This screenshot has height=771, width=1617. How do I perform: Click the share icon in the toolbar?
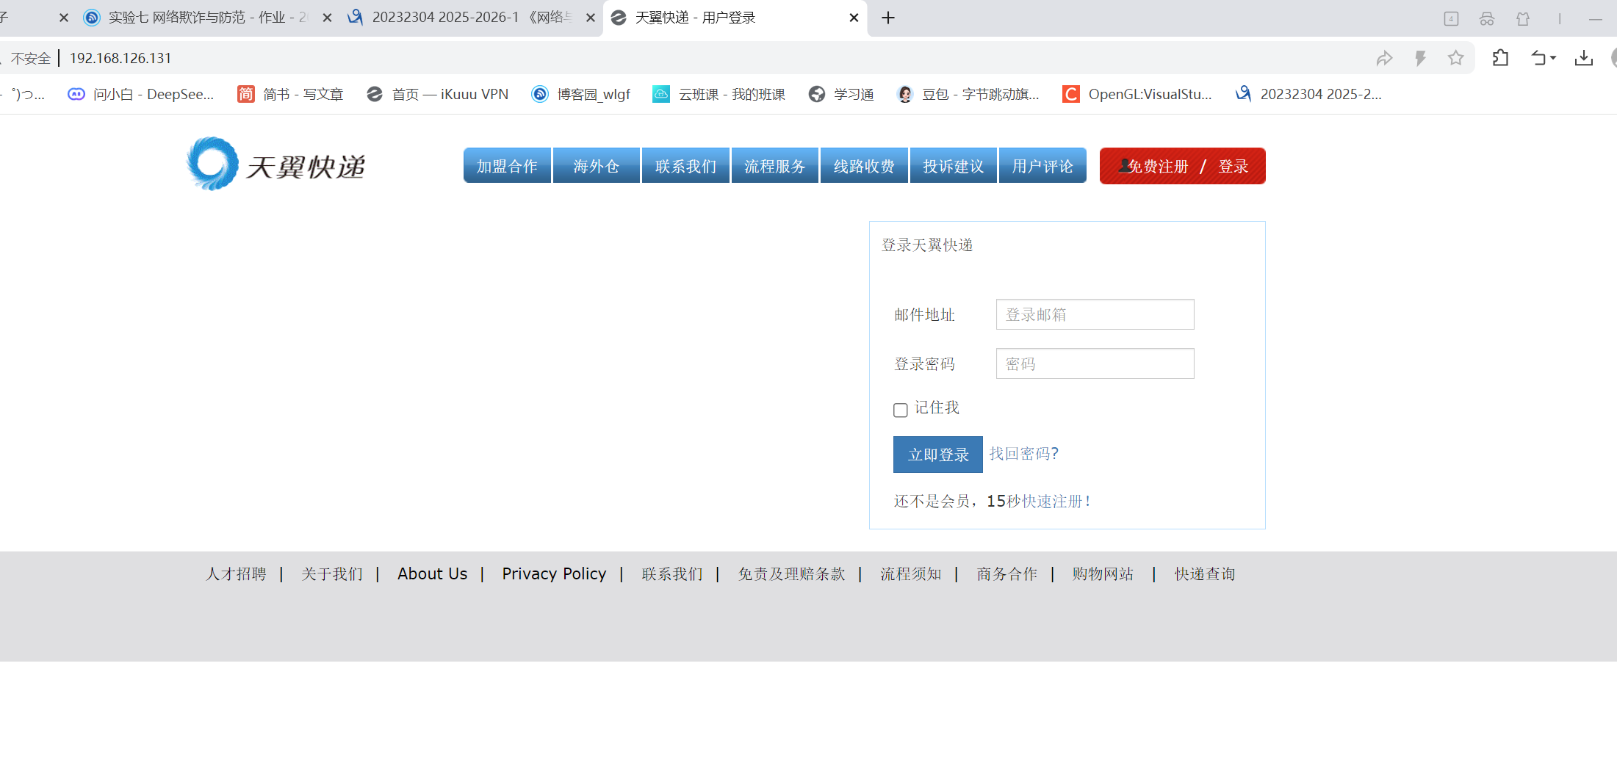click(x=1385, y=57)
